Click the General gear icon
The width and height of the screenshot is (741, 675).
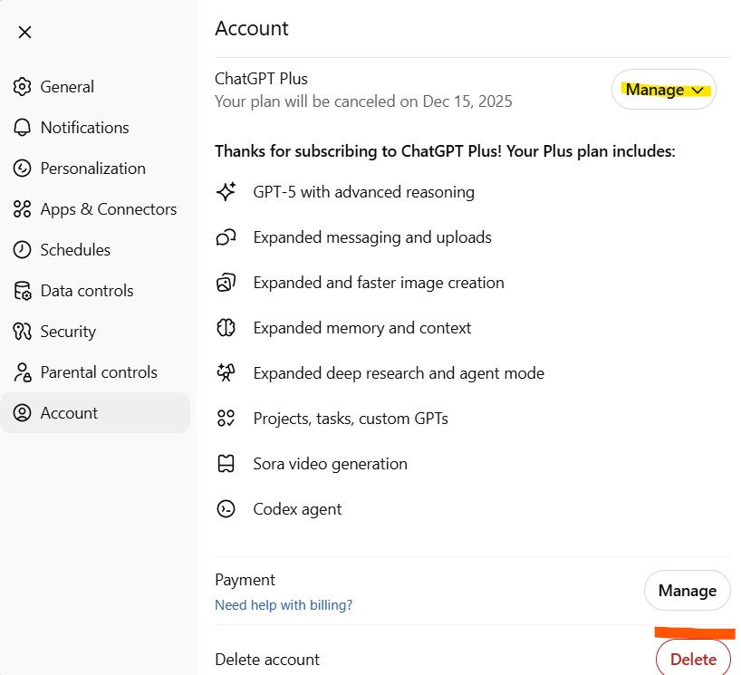click(23, 87)
